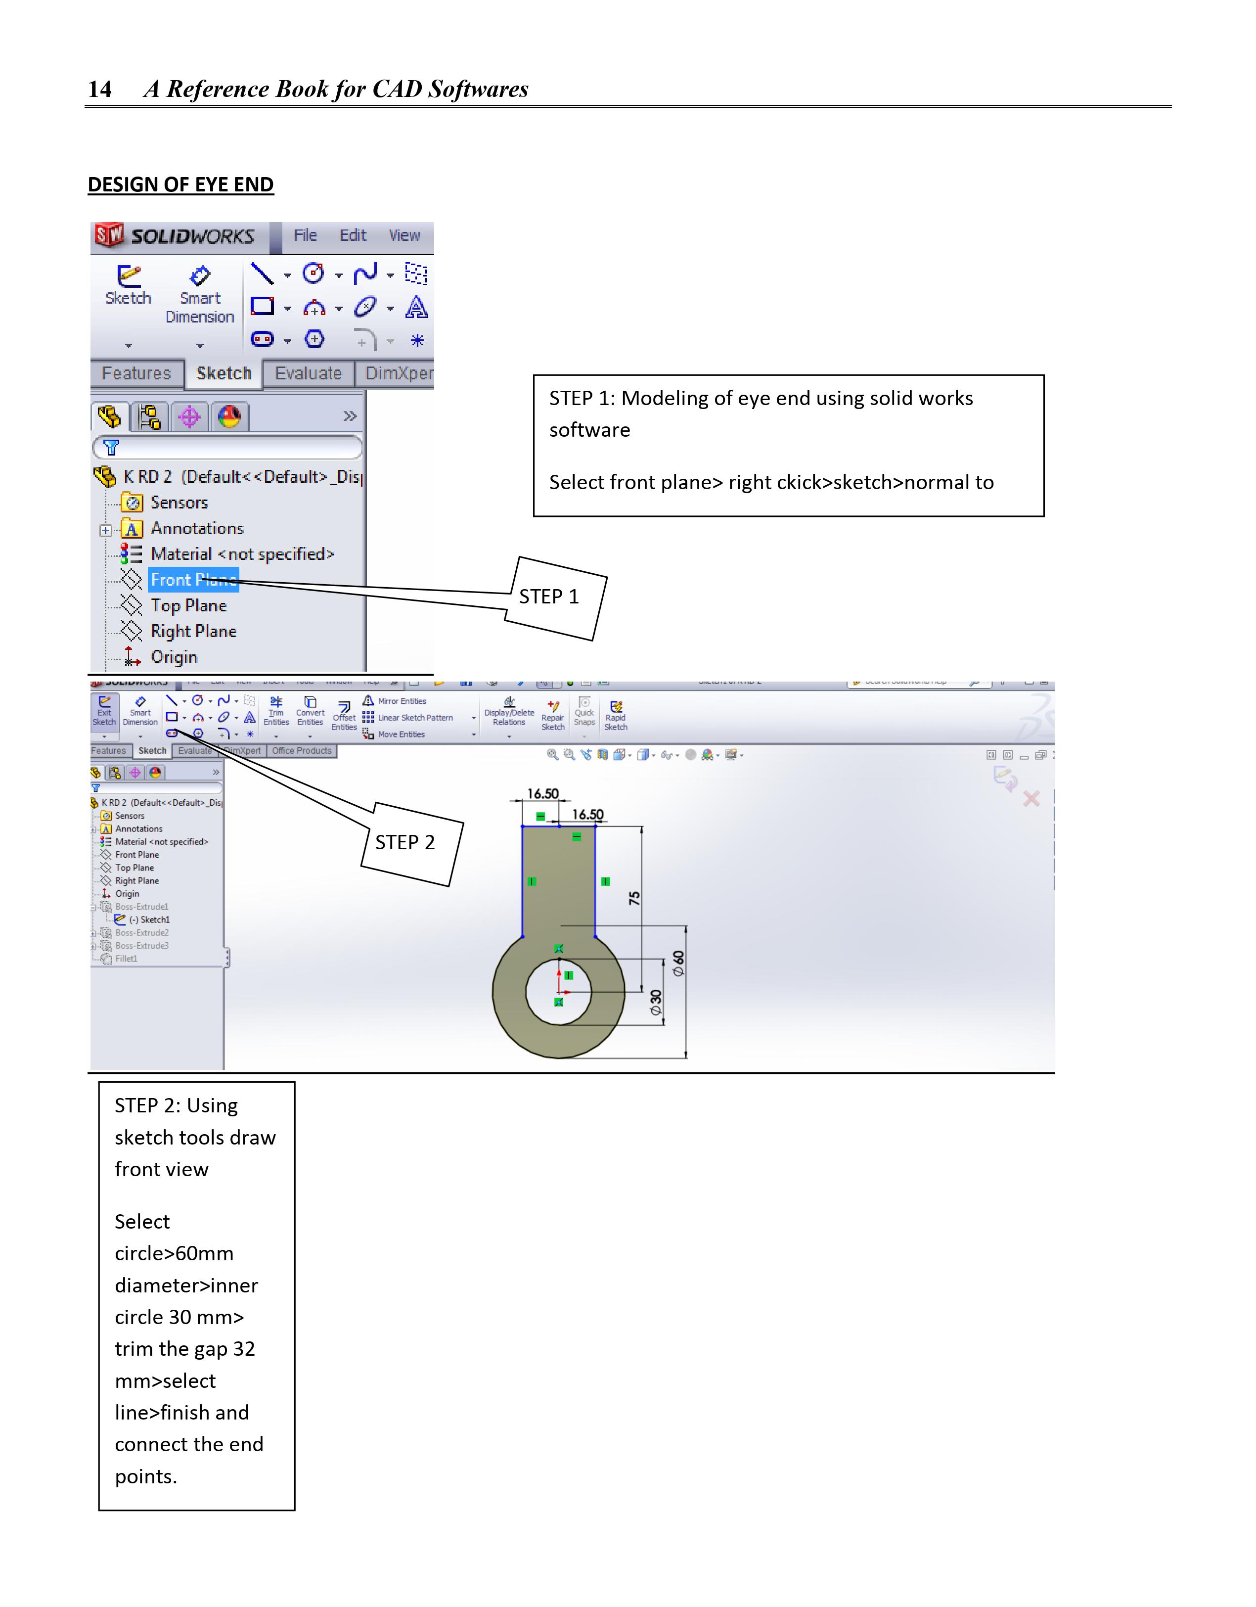Screen dimensions: 1256x1607
Task: Select Convert Entities tool
Action: (x=310, y=711)
